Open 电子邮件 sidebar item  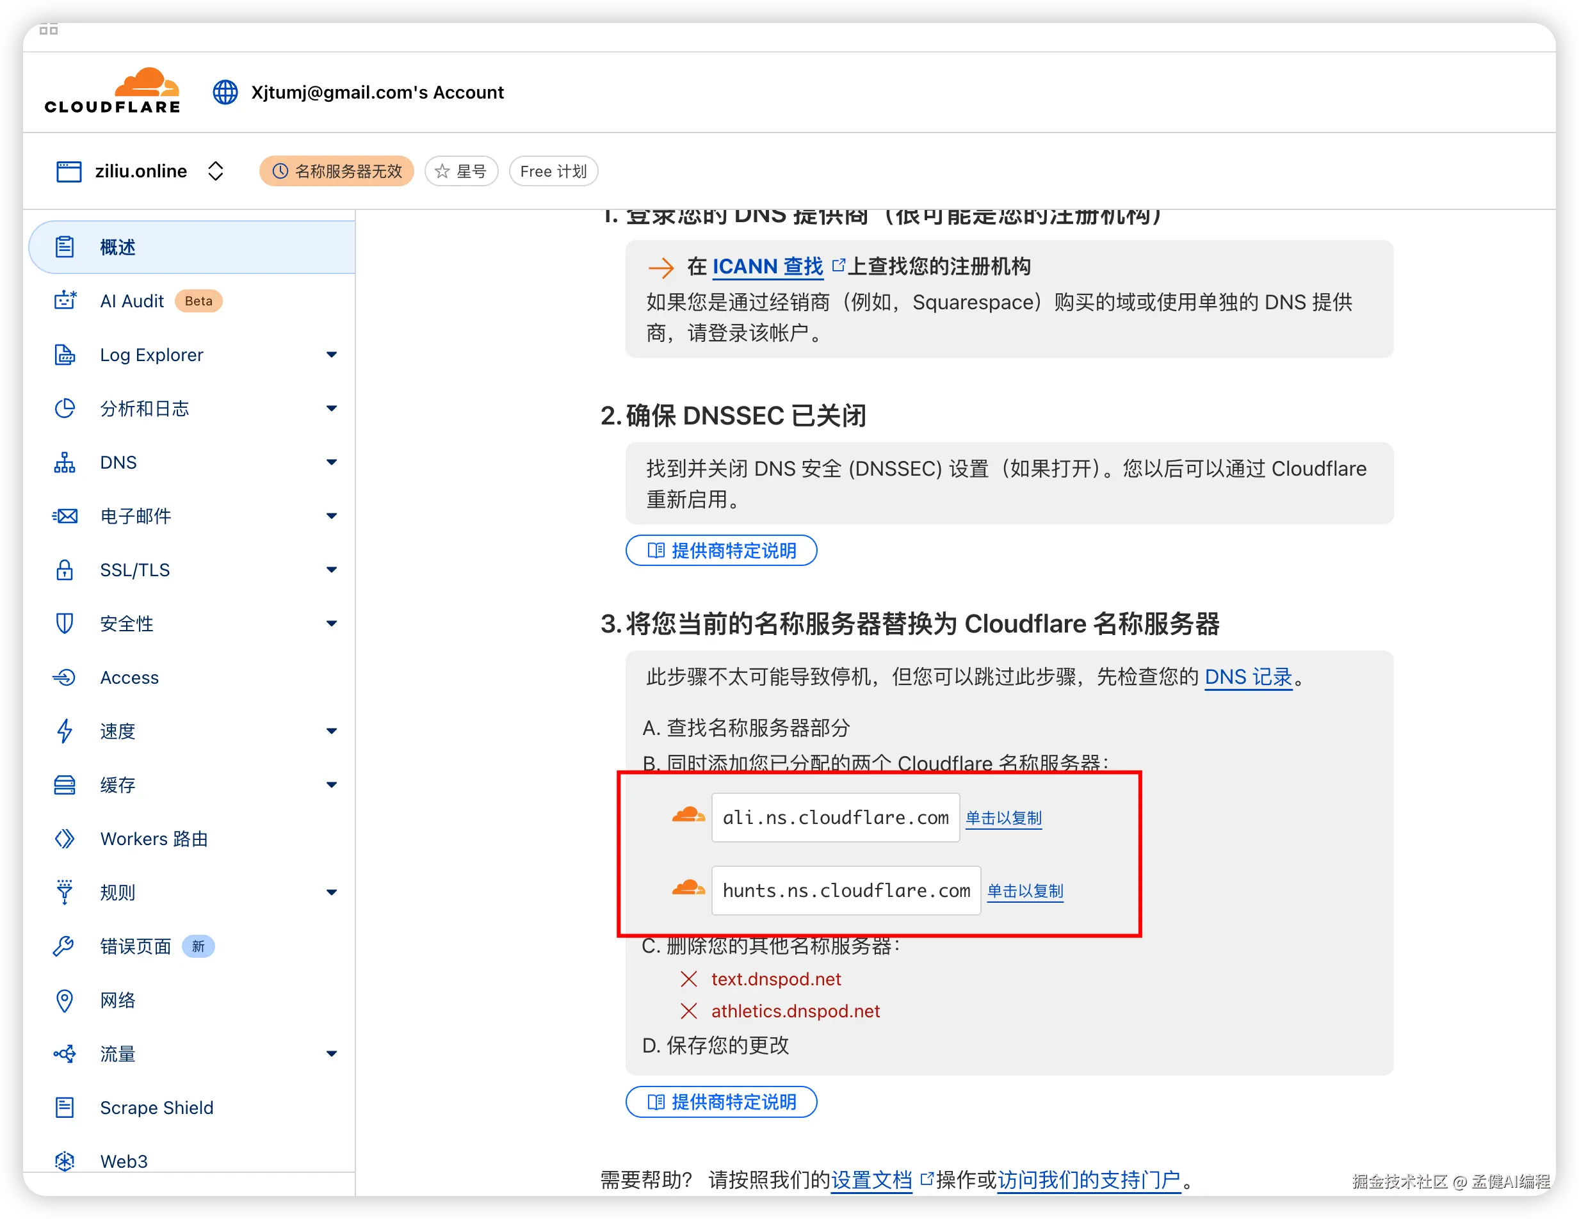[x=136, y=516]
